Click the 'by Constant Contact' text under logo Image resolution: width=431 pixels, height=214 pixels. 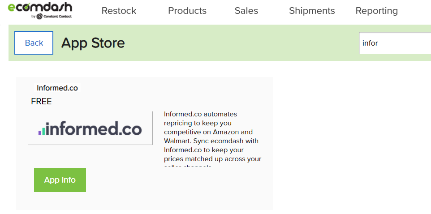pyautogui.click(x=52, y=16)
